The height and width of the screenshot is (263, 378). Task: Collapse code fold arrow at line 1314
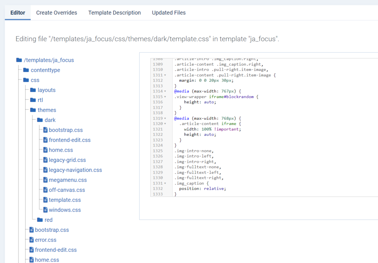click(165, 91)
